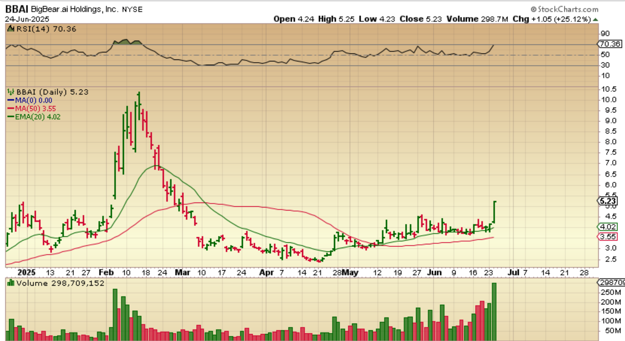Click the red 3.55 MA axis tag
The height and width of the screenshot is (341, 625).
click(x=608, y=237)
